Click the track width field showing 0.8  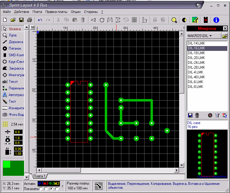[x=18, y=132]
